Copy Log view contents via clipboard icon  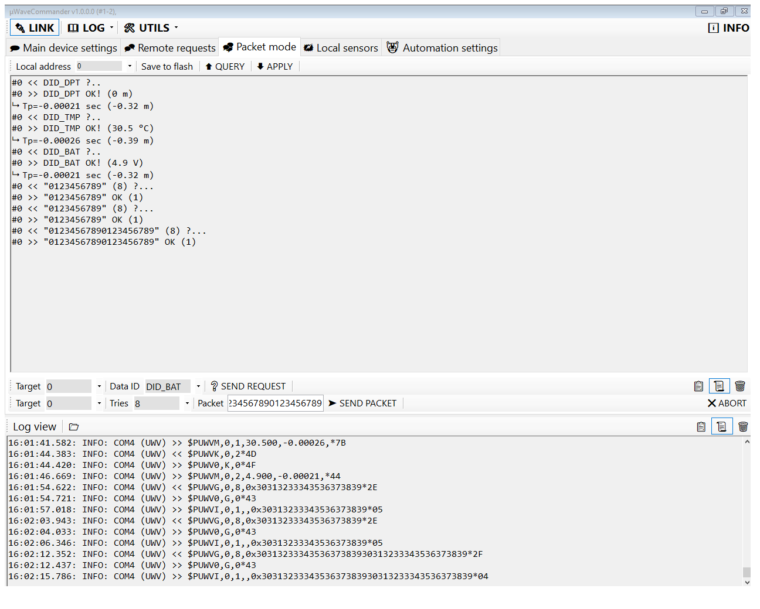coord(701,427)
